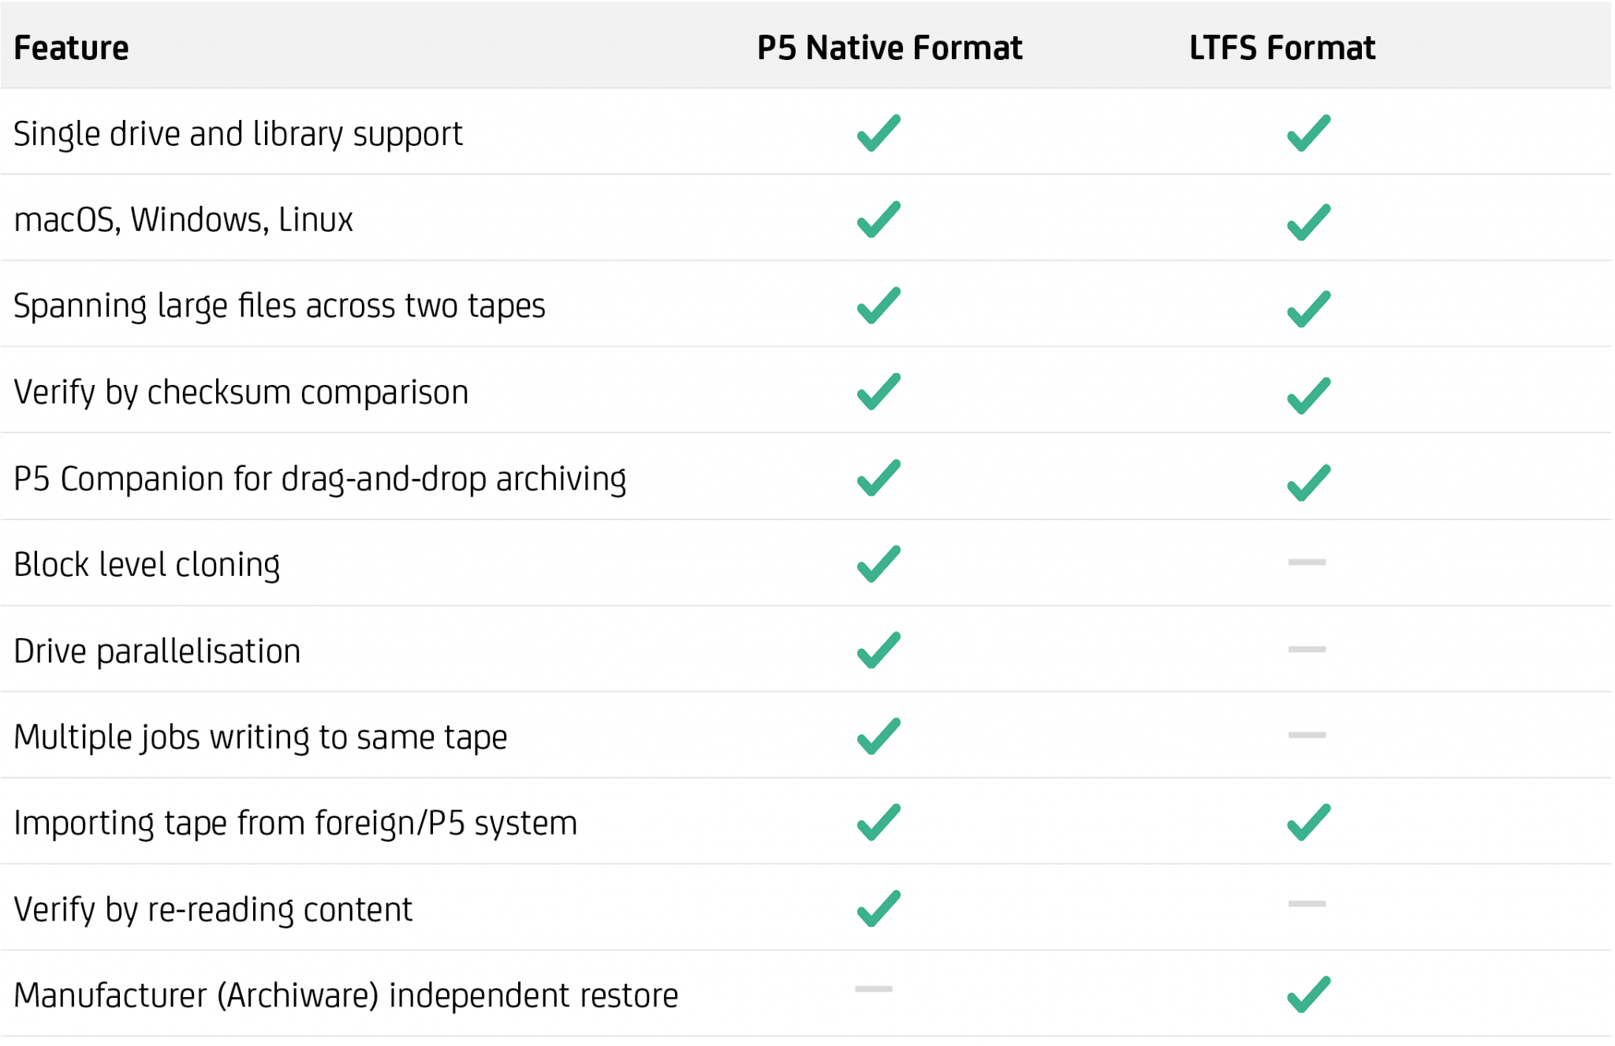The width and height of the screenshot is (1615, 1046).
Task: Click the P5 Native Format column header
Action: click(890, 48)
